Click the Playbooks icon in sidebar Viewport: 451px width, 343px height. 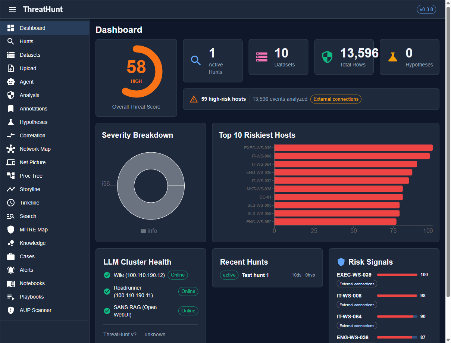coord(11,297)
